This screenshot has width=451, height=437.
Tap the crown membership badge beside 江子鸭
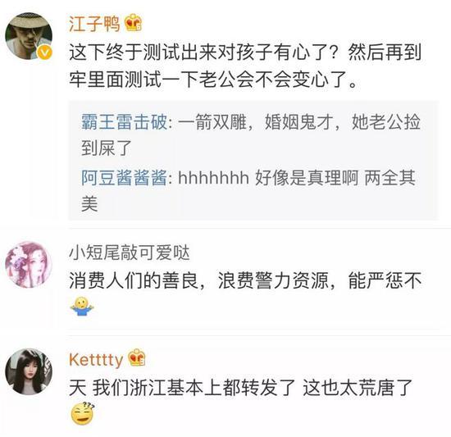click(134, 23)
